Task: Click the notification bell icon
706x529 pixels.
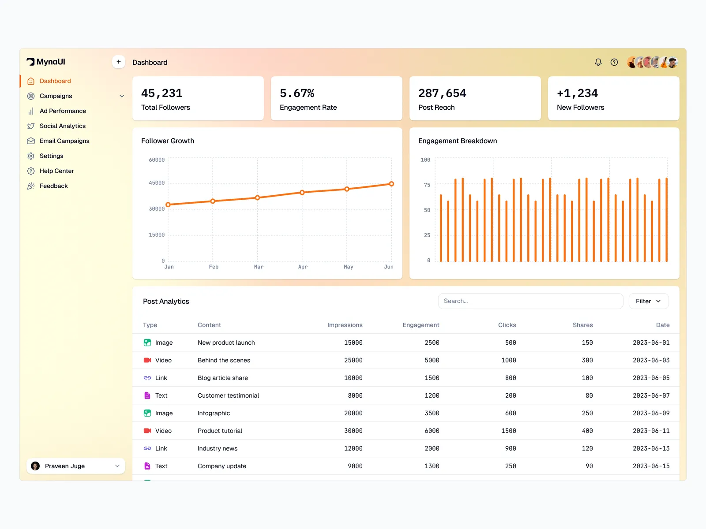Action: (x=598, y=62)
